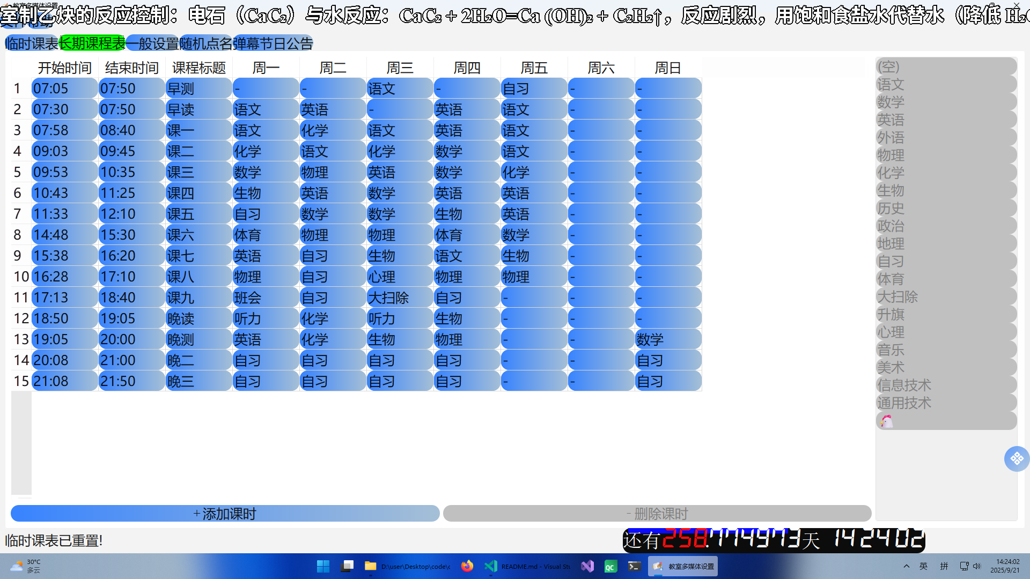Click the Windows Start button
This screenshot has width=1030, height=579.
[x=323, y=566]
